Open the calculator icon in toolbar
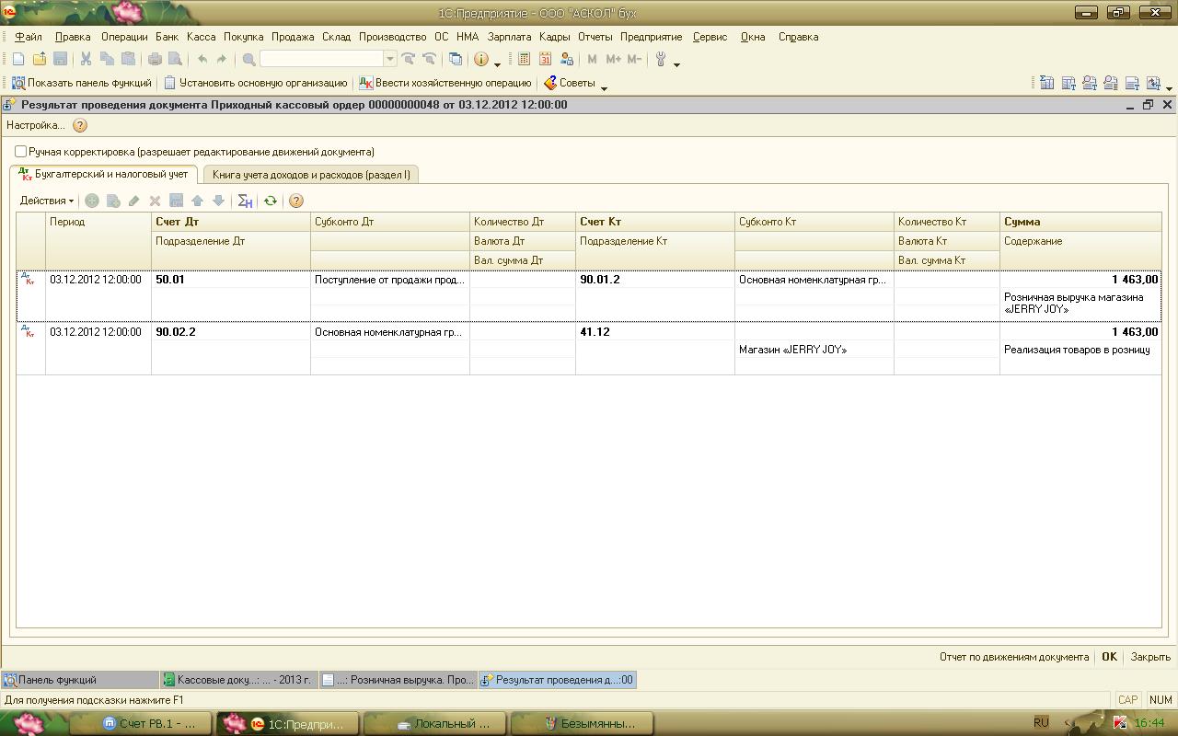 [x=525, y=59]
